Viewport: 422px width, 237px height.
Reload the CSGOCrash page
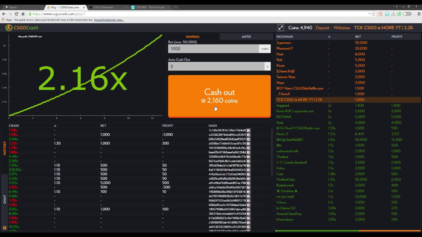16,14
